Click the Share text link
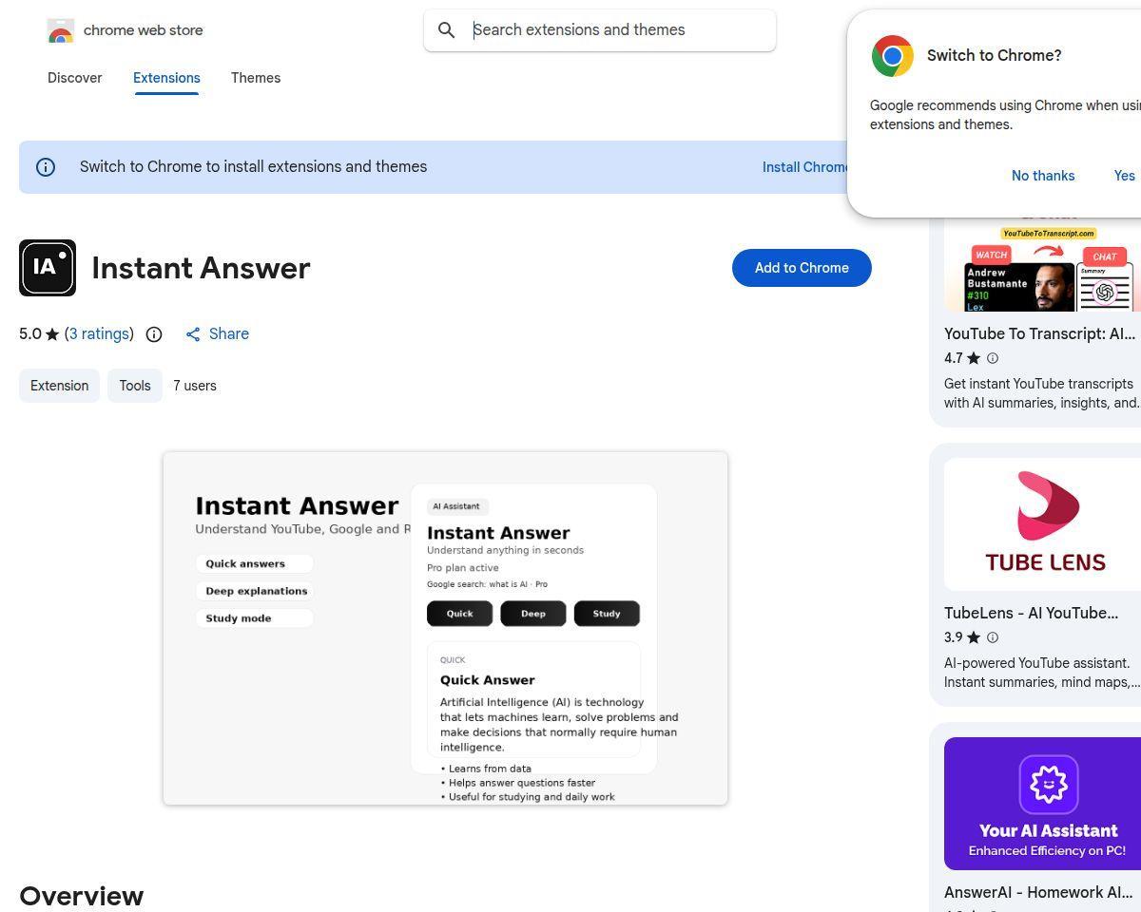Image resolution: width=1141 pixels, height=912 pixels. (229, 333)
